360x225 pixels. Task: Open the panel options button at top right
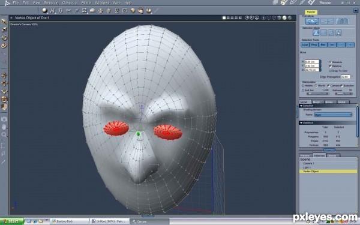tap(356, 11)
